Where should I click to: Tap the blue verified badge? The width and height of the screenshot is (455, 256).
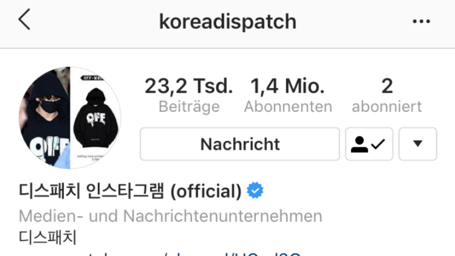pyautogui.click(x=255, y=191)
